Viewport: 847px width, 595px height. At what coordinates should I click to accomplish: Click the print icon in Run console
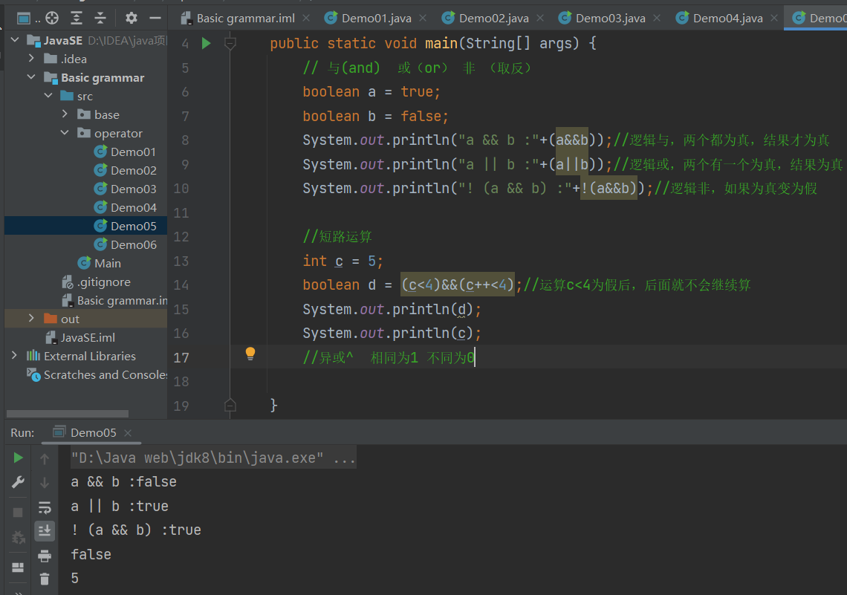click(45, 555)
